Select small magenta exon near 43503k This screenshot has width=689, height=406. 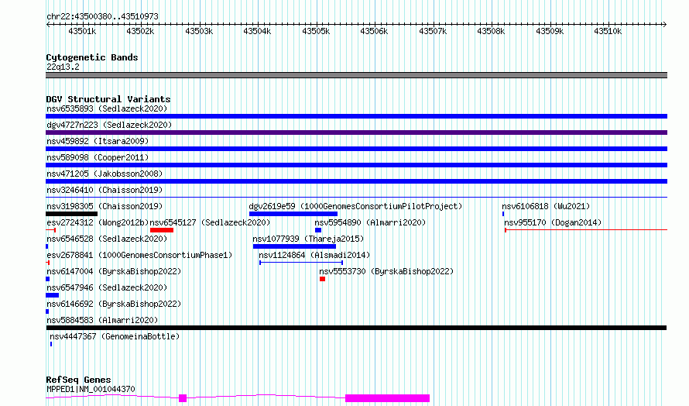pyautogui.click(x=183, y=398)
